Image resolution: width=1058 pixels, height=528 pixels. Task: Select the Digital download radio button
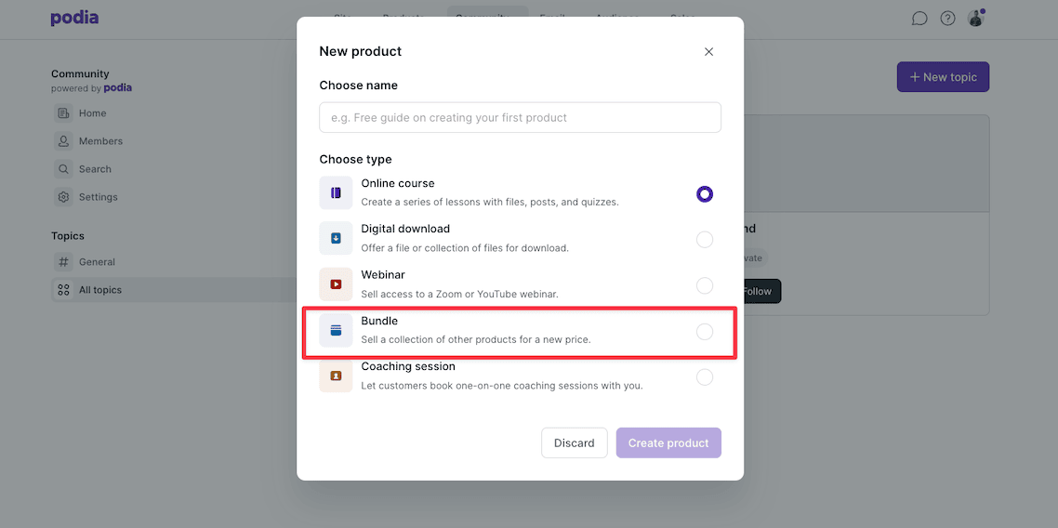coord(705,240)
